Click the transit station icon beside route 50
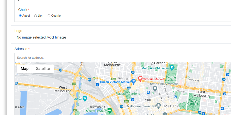The height and width of the screenshot is (115, 231). pos(97,85)
